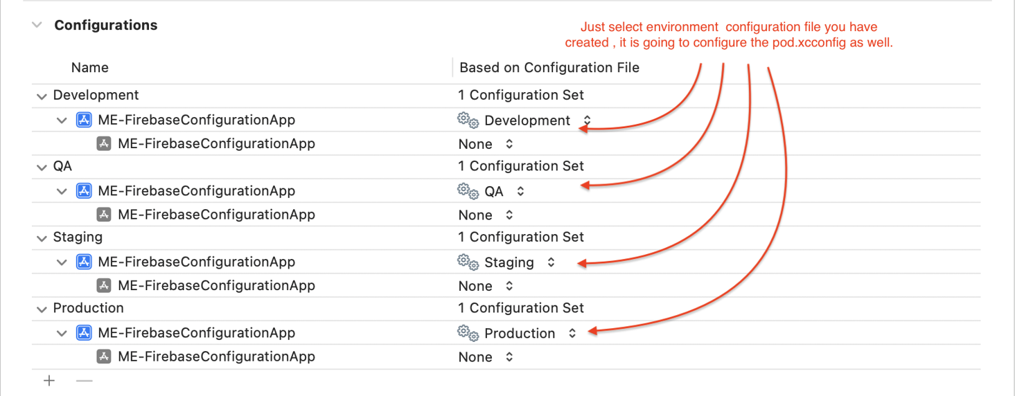Screen dimensions: 1015x396
Task: Click '1 Configuration Set' in Development row
Action: coord(521,96)
